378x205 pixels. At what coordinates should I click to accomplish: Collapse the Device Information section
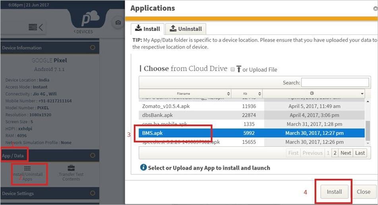point(93,48)
